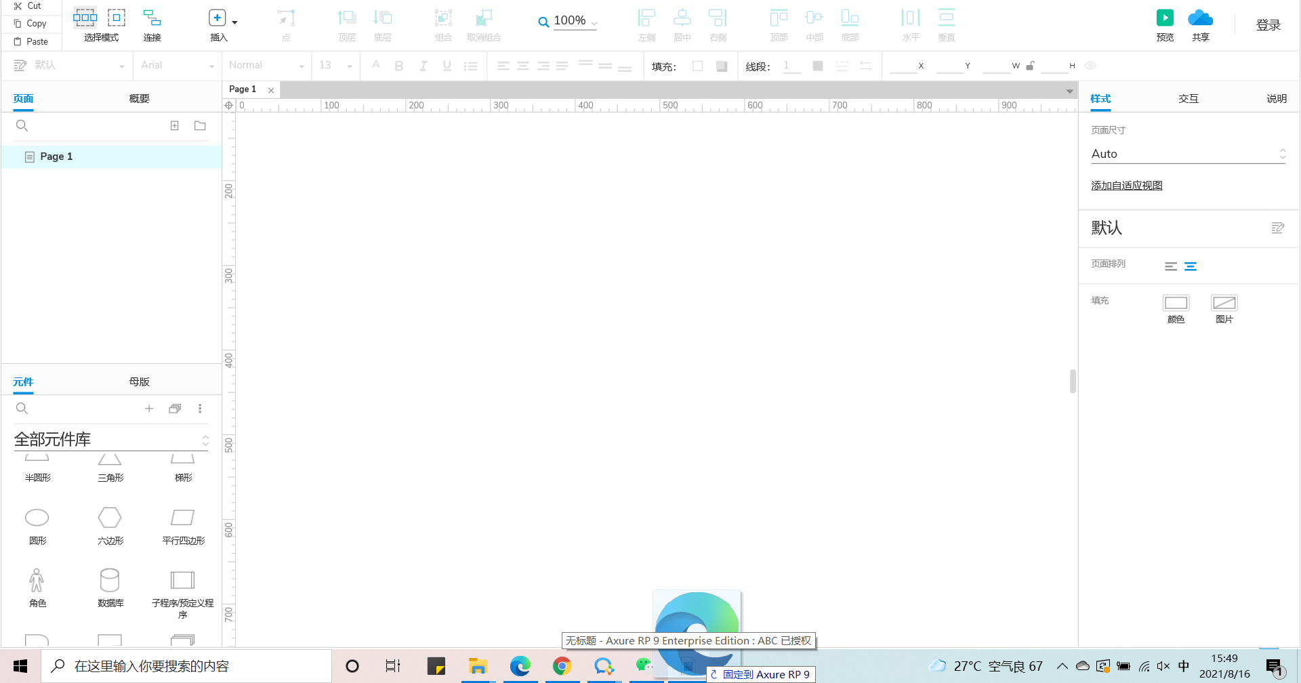Toggle Underline text formatting
The height and width of the screenshot is (683, 1301).
pos(447,66)
